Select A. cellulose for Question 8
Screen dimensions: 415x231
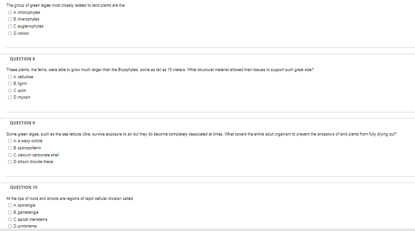point(10,77)
